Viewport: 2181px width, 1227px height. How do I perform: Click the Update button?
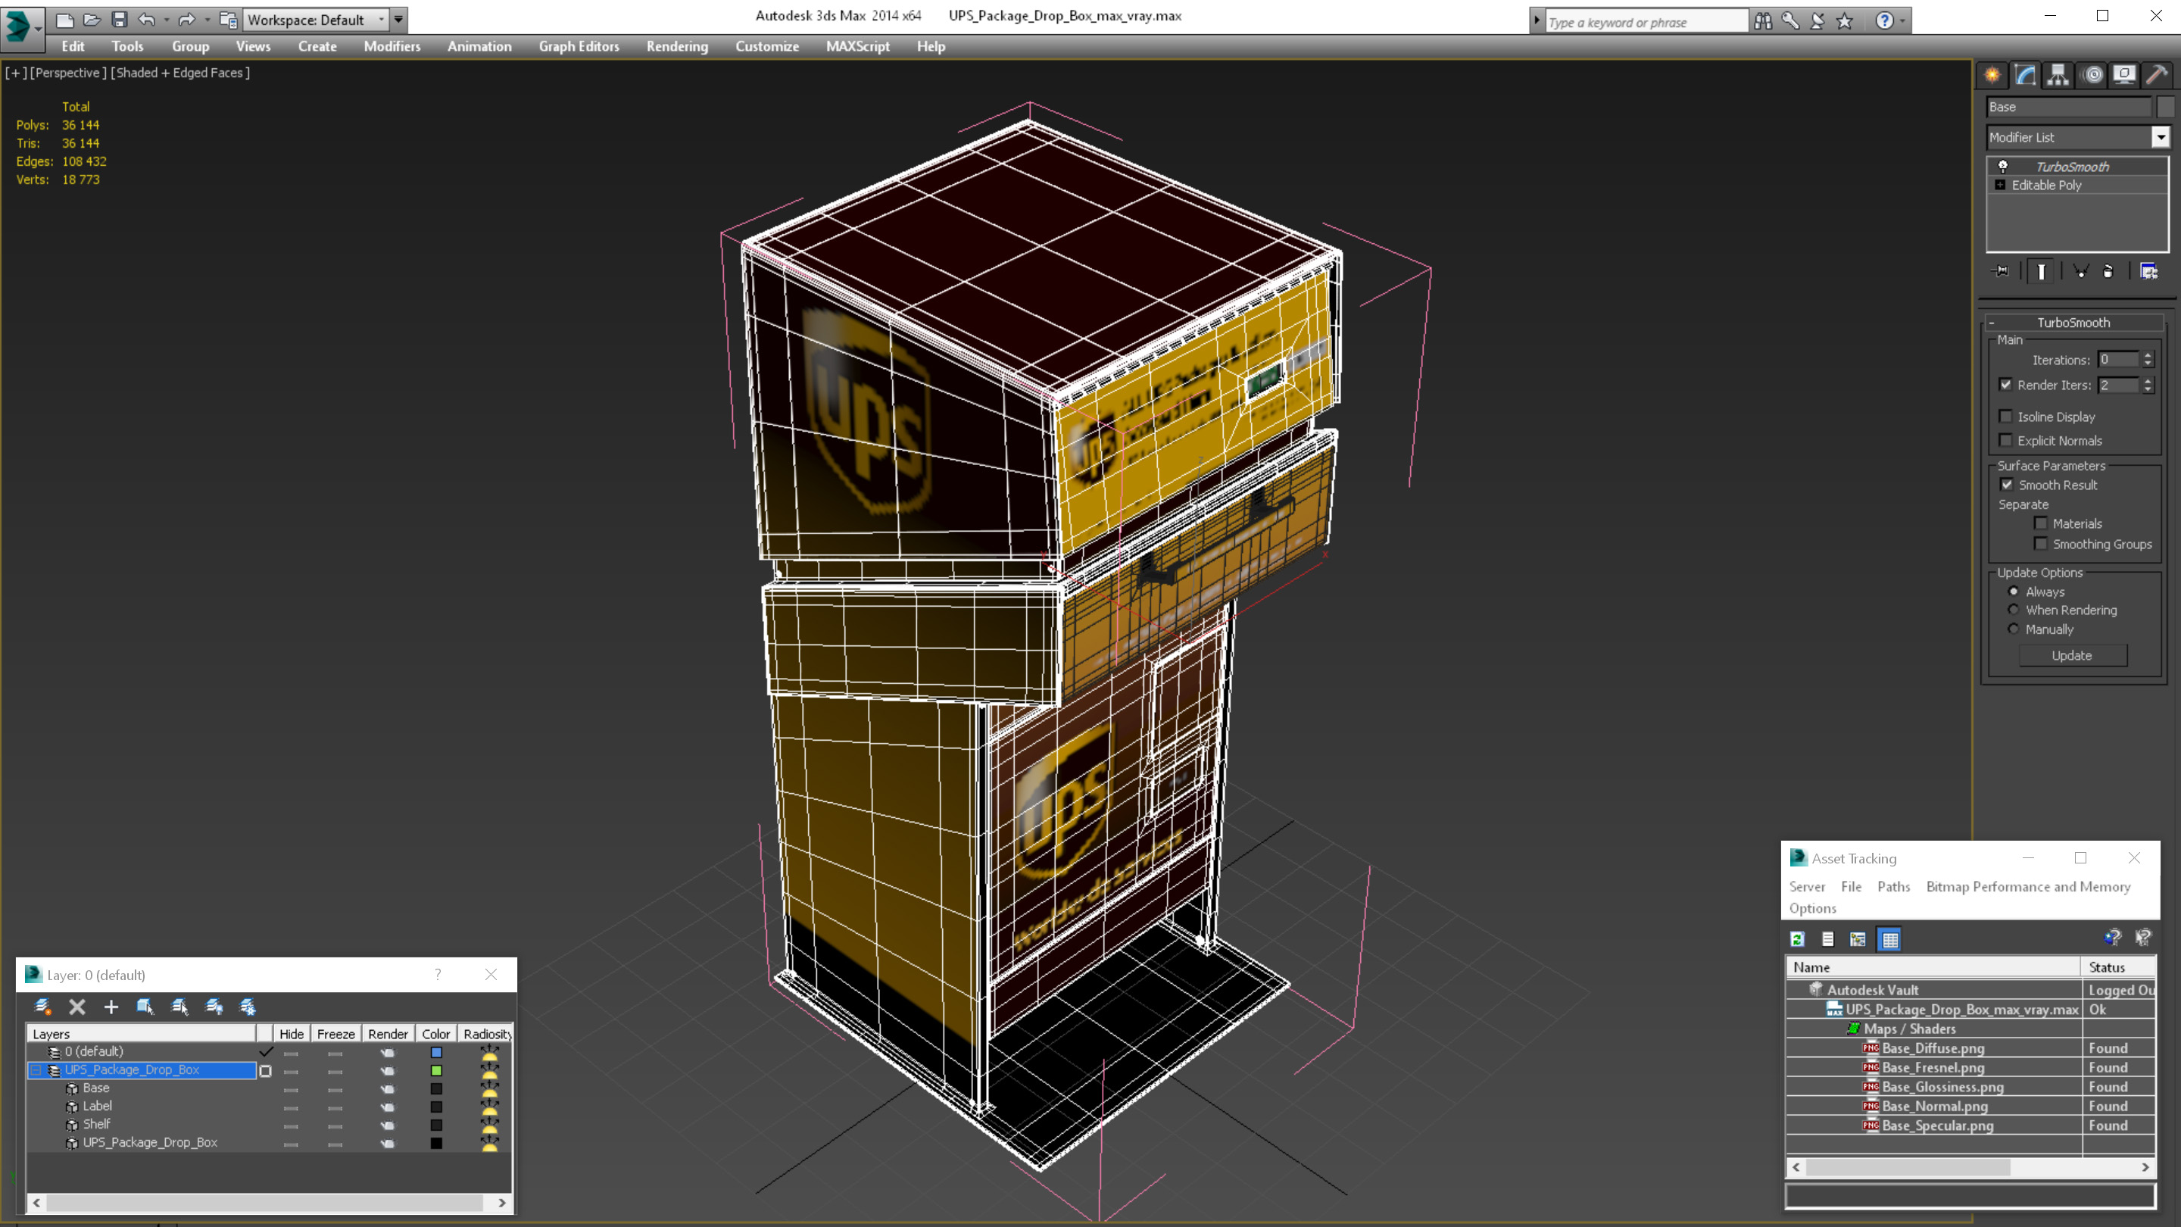click(2072, 655)
